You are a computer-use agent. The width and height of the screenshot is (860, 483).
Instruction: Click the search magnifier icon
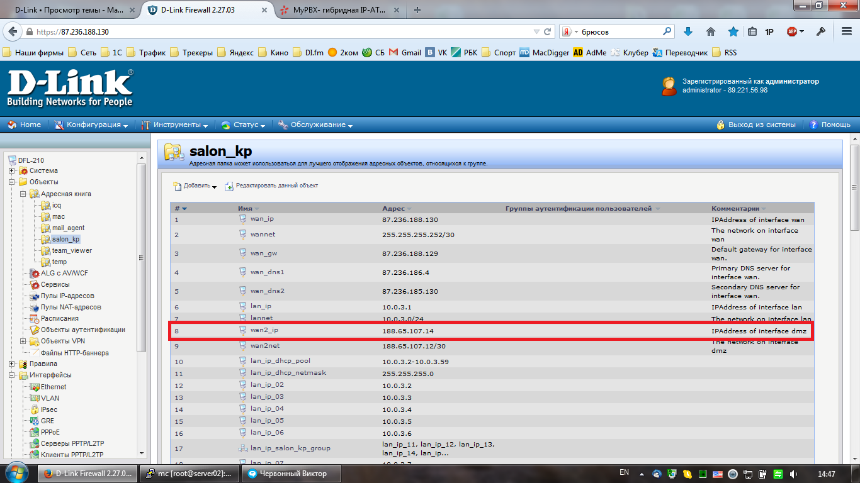[667, 31]
